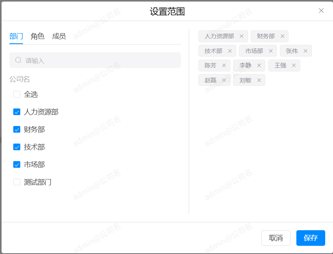
Task: Delete the 技术部 selected tag
Action: coord(230,51)
